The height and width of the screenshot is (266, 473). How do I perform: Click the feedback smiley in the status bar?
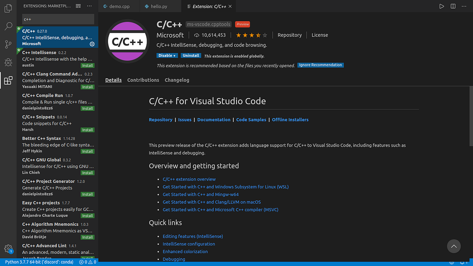point(452,262)
